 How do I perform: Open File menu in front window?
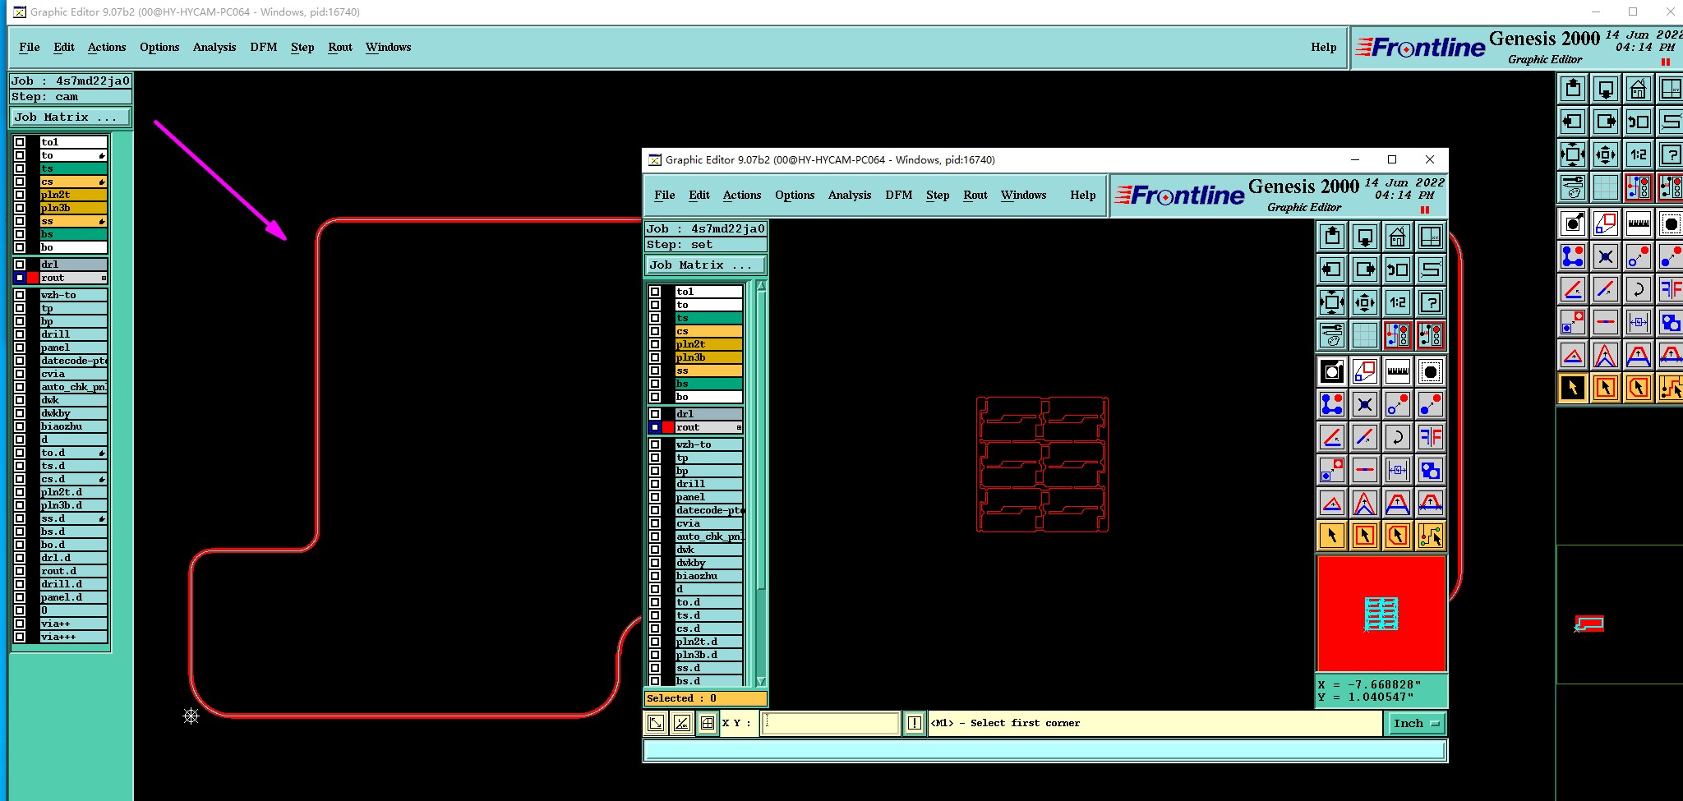pyautogui.click(x=664, y=196)
